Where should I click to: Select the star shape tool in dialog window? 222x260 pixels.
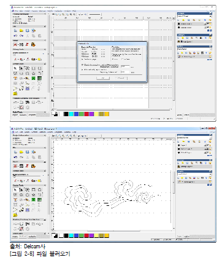[x=34, y=73]
